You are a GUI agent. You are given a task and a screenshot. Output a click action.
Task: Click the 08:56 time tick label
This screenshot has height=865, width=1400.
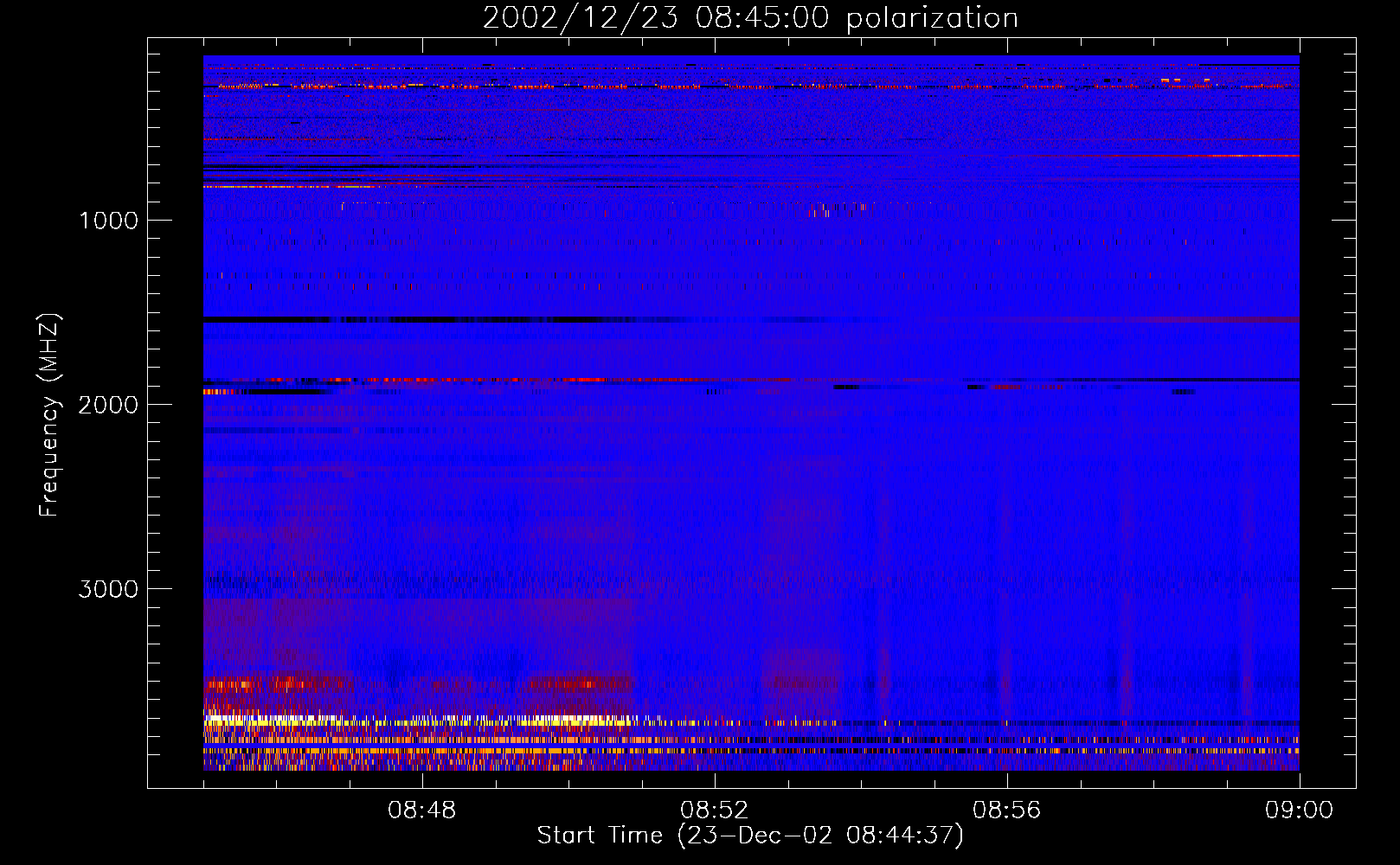point(1006,811)
